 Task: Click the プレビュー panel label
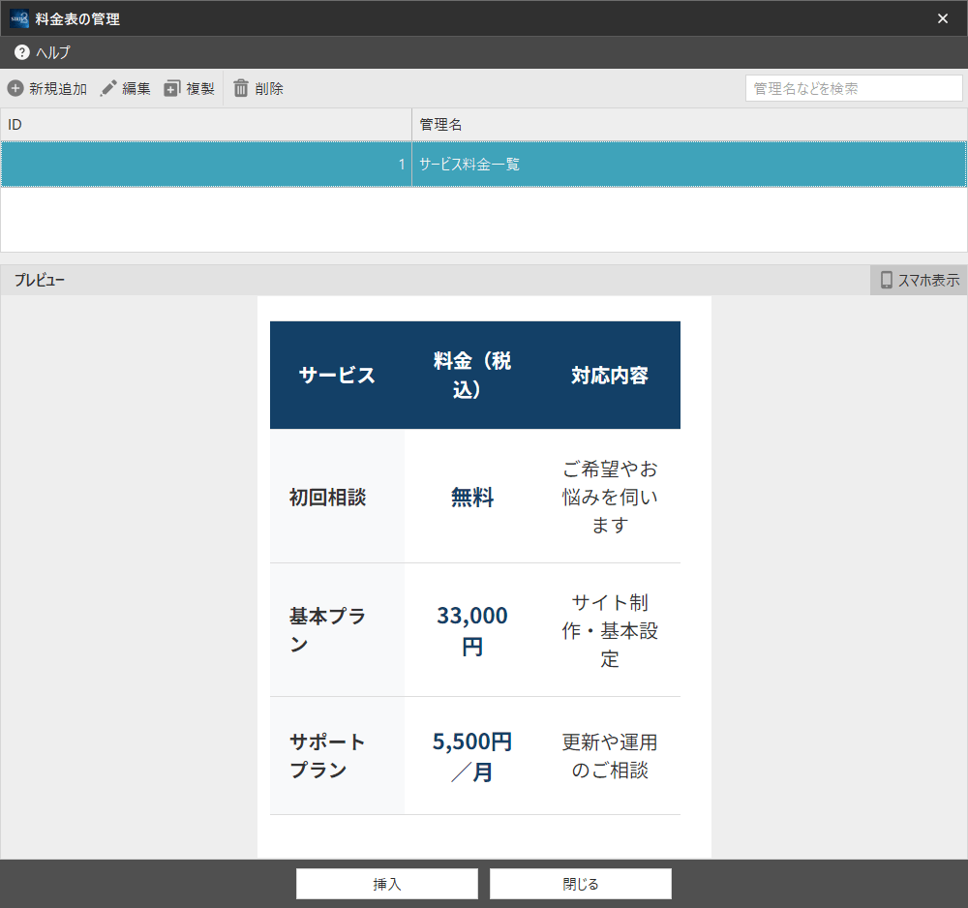click(40, 280)
